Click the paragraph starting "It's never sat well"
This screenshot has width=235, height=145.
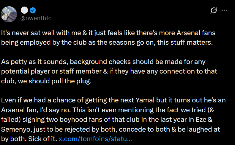pos(107,38)
